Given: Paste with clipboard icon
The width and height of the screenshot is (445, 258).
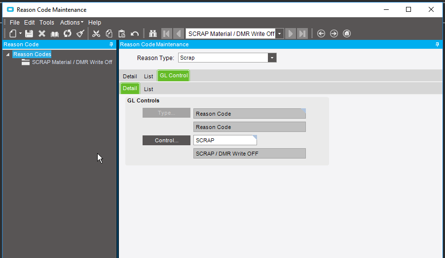Looking at the screenshot, I should [122, 33].
